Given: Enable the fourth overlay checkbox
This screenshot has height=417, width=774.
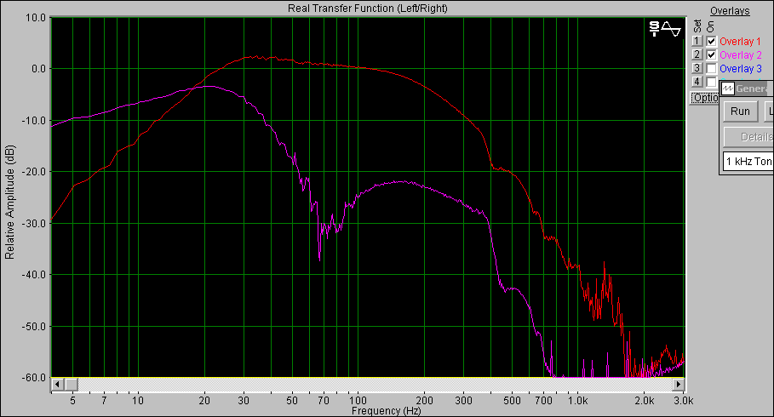Looking at the screenshot, I should point(711,82).
